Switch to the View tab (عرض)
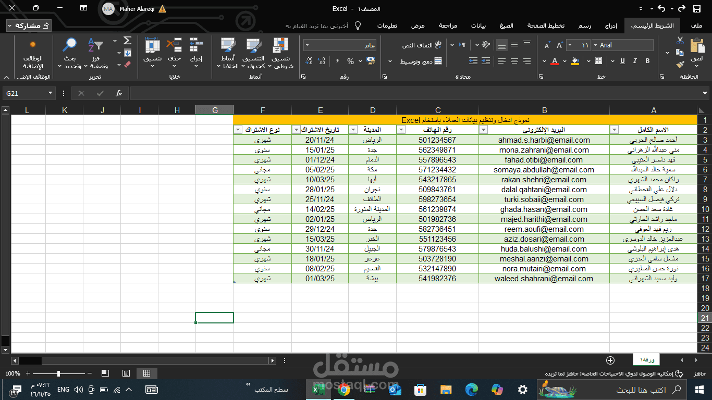This screenshot has height=400, width=712. point(418,26)
